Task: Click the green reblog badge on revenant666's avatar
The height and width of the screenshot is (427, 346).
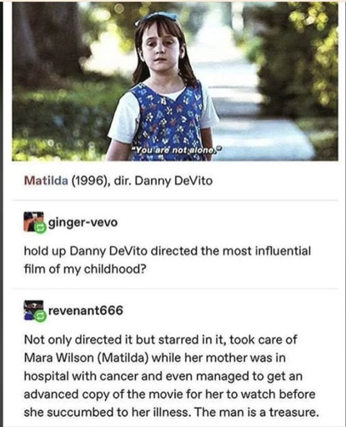Action: click(x=41, y=316)
